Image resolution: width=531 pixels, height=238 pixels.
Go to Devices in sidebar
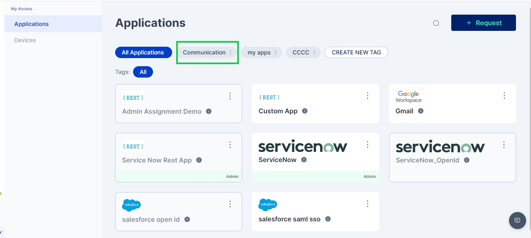click(x=25, y=40)
